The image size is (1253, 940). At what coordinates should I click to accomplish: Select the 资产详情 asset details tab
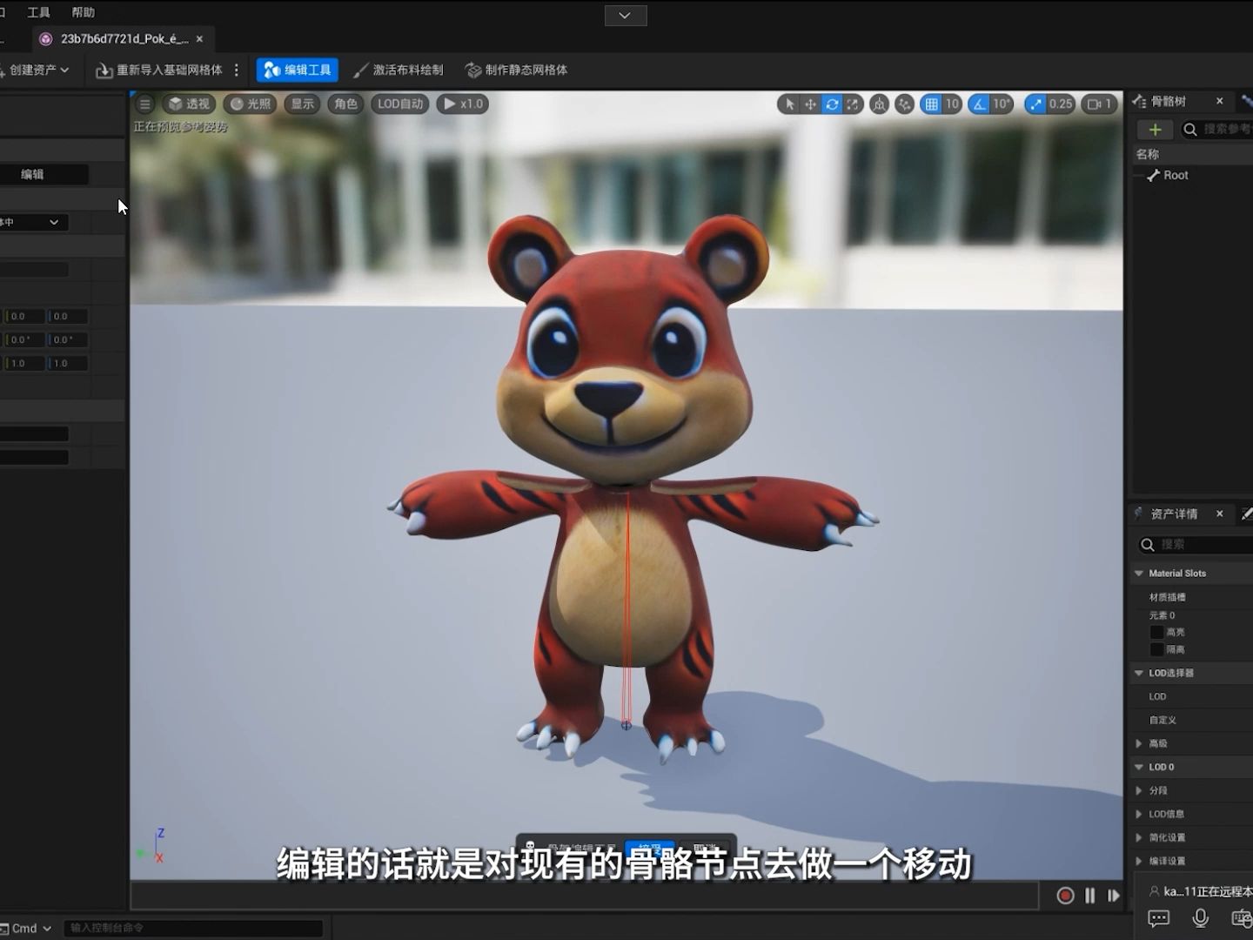click(1173, 514)
